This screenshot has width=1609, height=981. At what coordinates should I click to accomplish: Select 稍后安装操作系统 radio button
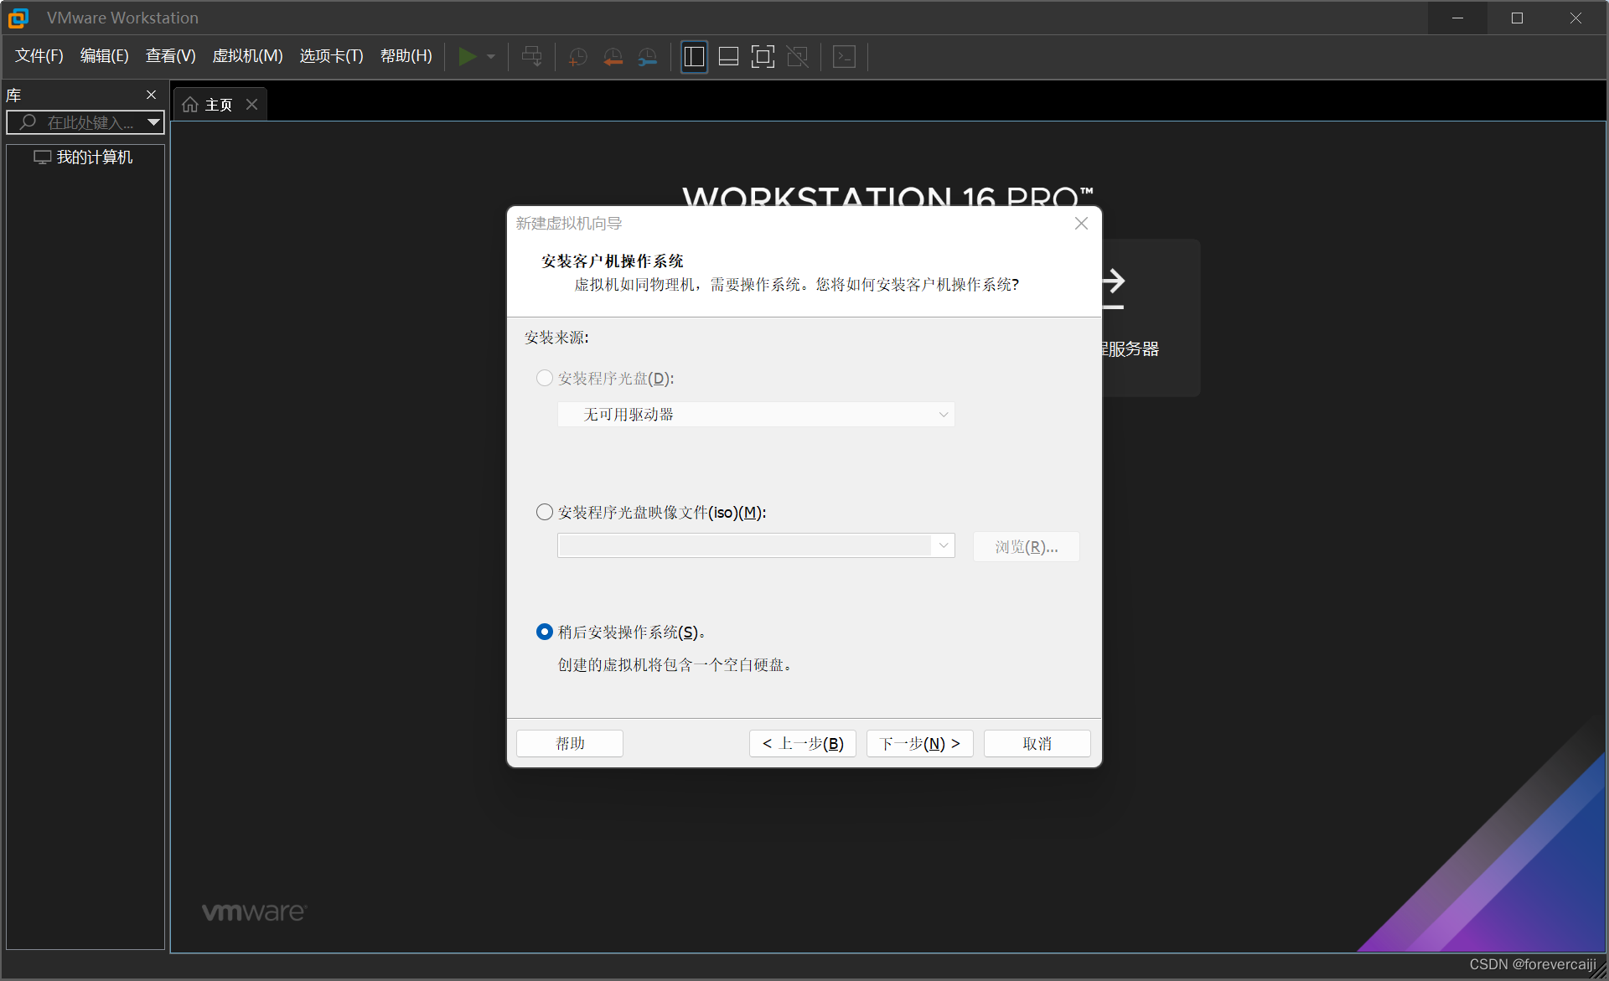pyautogui.click(x=545, y=632)
